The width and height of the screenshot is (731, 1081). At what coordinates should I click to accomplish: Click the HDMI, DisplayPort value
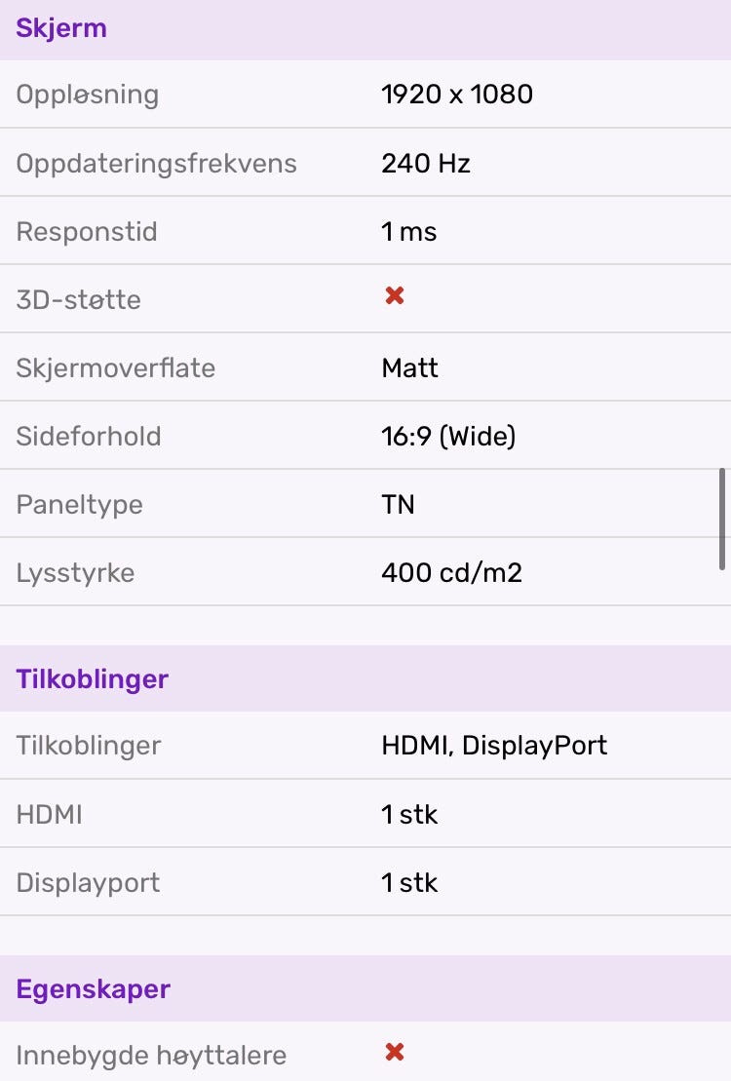(494, 746)
